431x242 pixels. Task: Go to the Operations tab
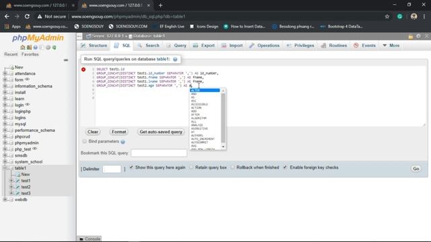pos(265,46)
